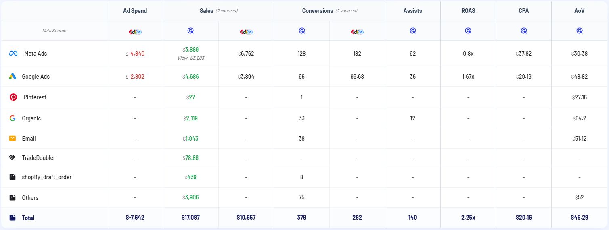Click the Google Ads logo icon
The height and width of the screenshot is (230, 609).
[x=13, y=77]
